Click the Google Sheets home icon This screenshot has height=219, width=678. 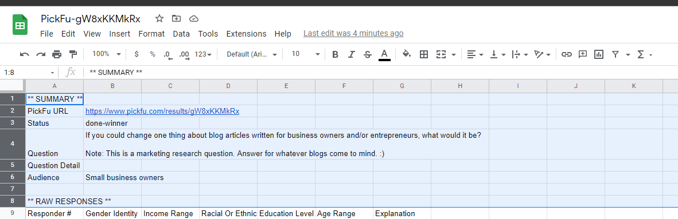pyautogui.click(x=20, y=25)
